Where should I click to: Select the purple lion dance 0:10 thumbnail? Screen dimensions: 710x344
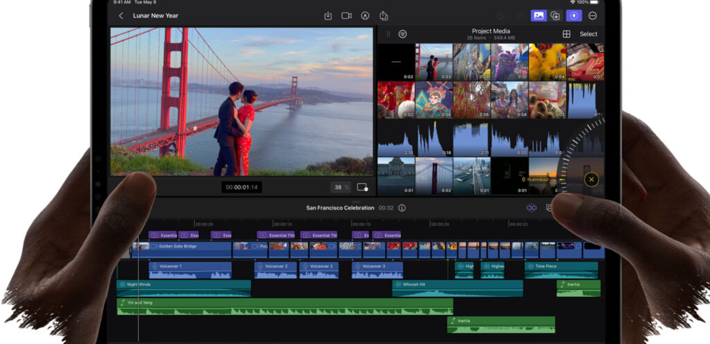[510, 62]
